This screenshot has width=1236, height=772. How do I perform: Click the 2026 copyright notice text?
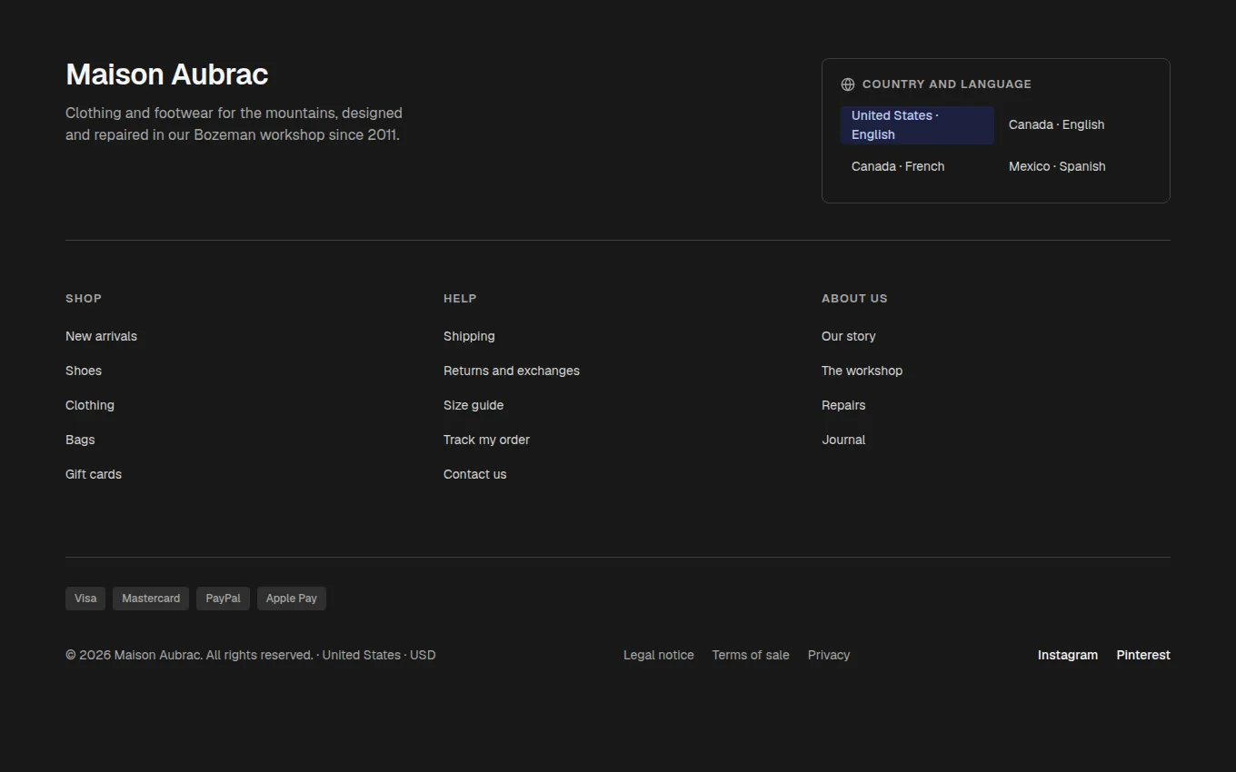(251, 655)
